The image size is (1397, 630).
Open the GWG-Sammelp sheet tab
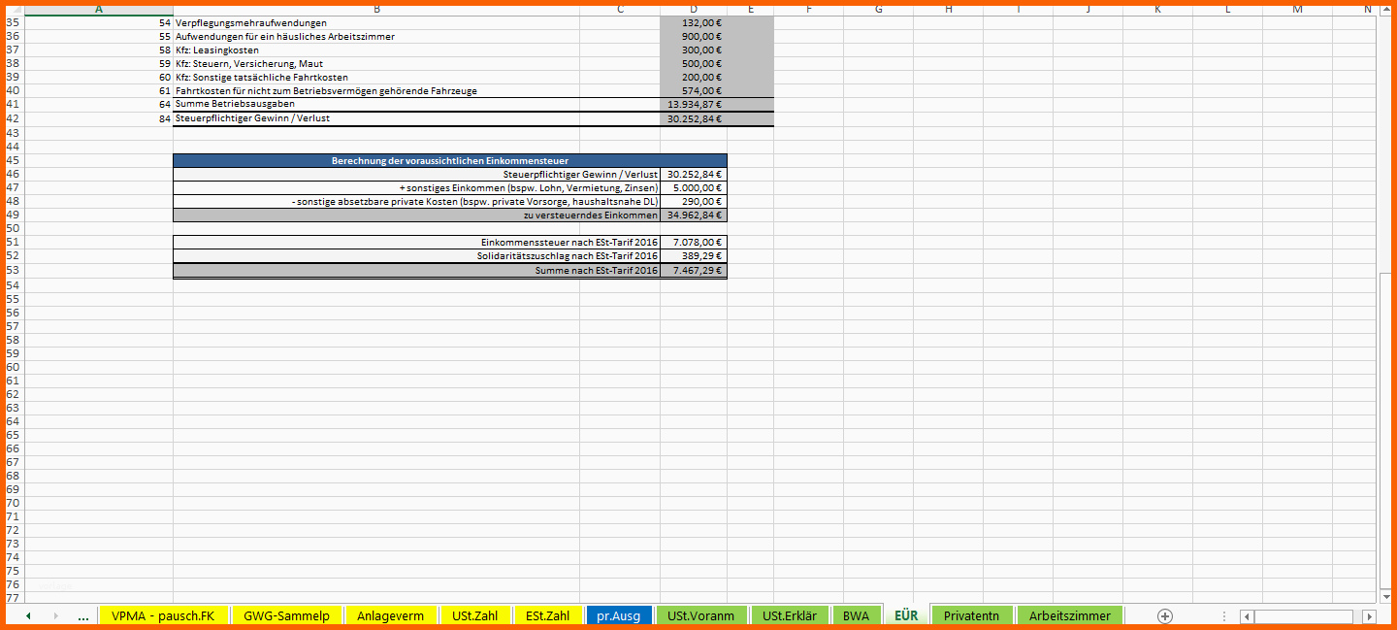[x=286, y=615]
